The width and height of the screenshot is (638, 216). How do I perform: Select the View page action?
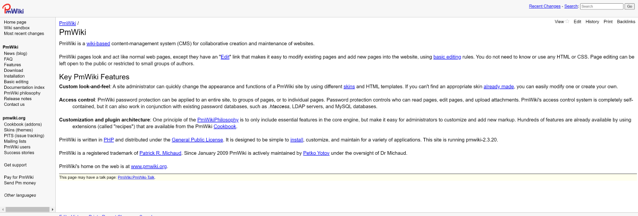(x=559, y=22)
